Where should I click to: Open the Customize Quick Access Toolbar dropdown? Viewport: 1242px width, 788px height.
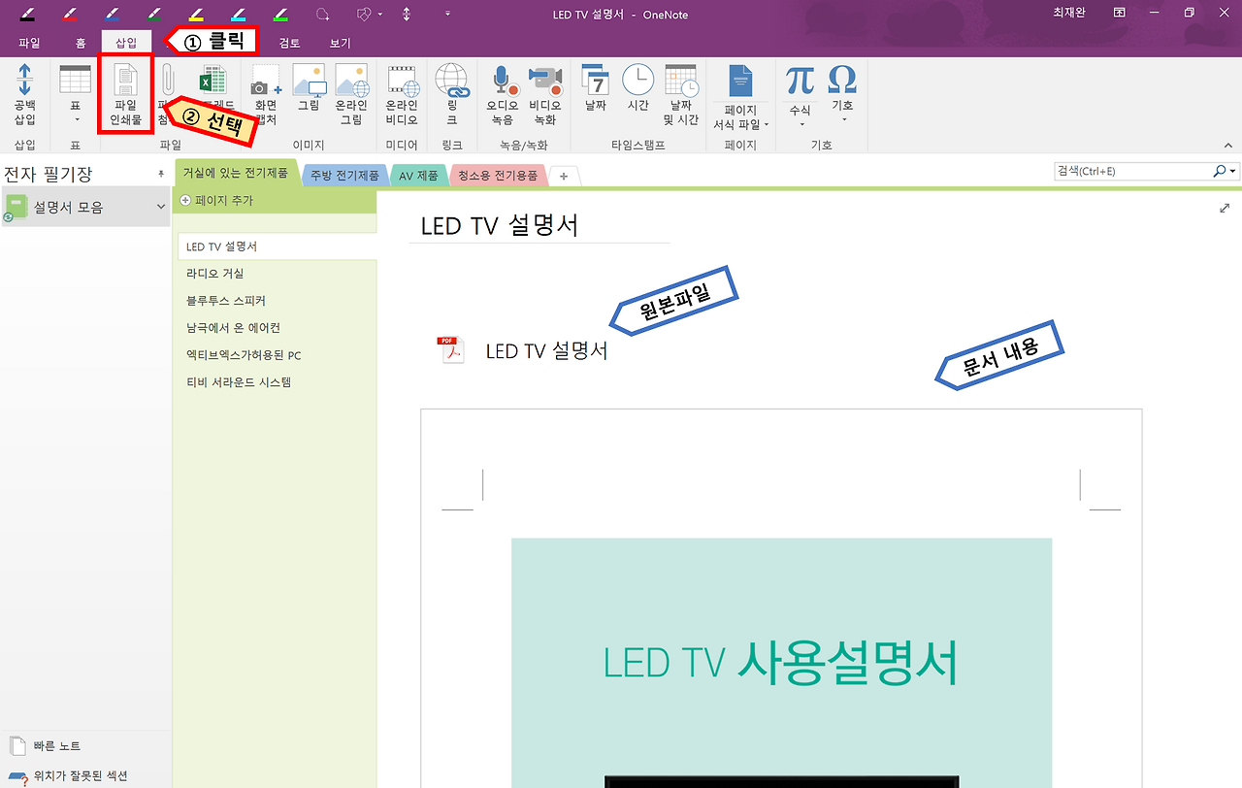[447, 14]
